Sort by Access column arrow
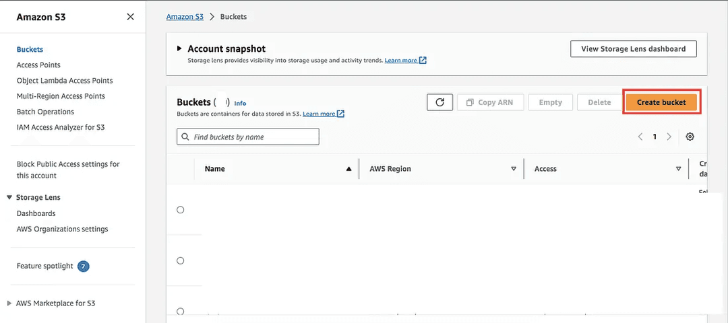This screenshot has height=323, width=728. pos(678,169)
